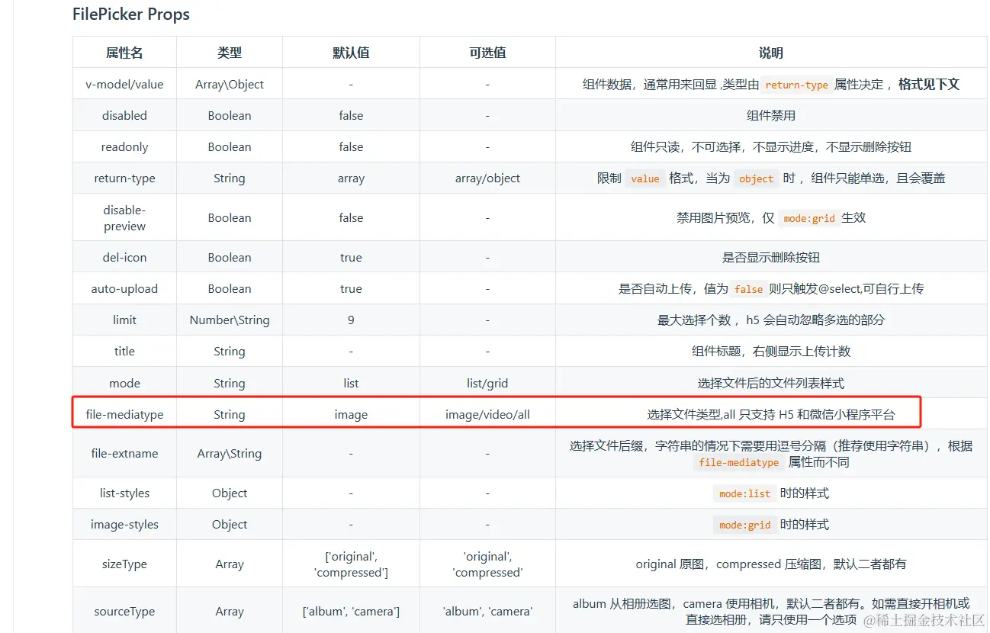This screenshot has width=990, height=633.
Task: Click the 'sizeType' property name
Action: [124, 564]
